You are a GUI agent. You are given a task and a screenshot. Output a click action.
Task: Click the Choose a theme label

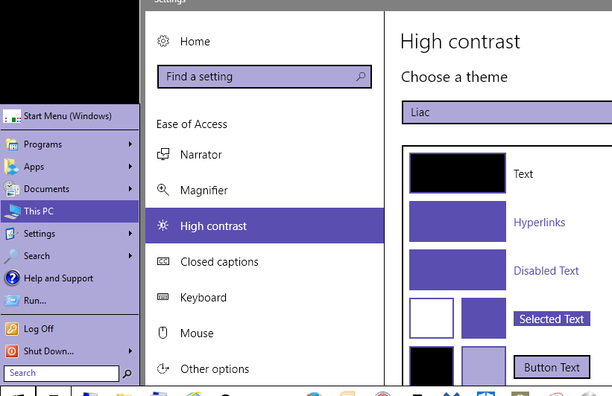[454, 77]
